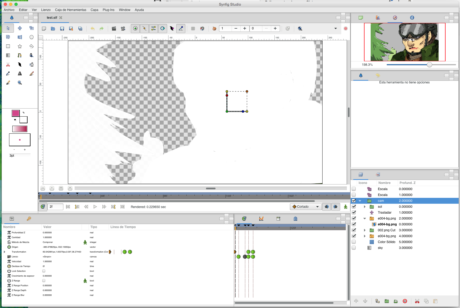The height and width of the screenshot is (308, 460).
Task: Disable the Trasladar layer checkbox
Action: (354, 213)
